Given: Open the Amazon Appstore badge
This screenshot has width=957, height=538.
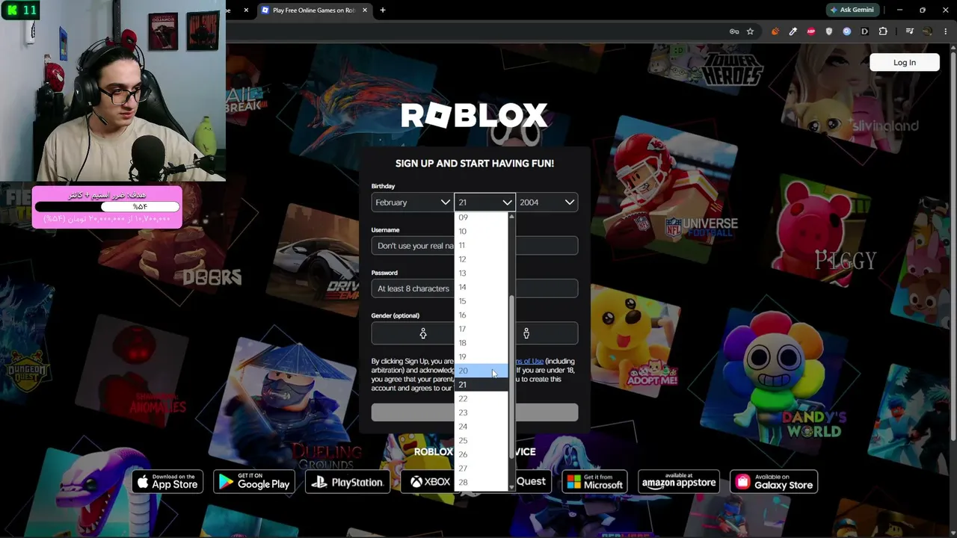Looking at the screenshot, I should (x=679, y=482).
